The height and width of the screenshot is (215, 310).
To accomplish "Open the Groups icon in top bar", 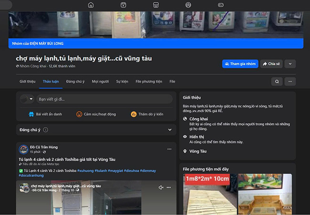I will 188,5.
